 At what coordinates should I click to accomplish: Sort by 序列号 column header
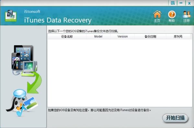tap(178, 37)
